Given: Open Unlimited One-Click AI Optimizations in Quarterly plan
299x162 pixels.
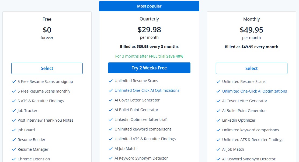Looking at the screenshot, I should tap(147, 90).
